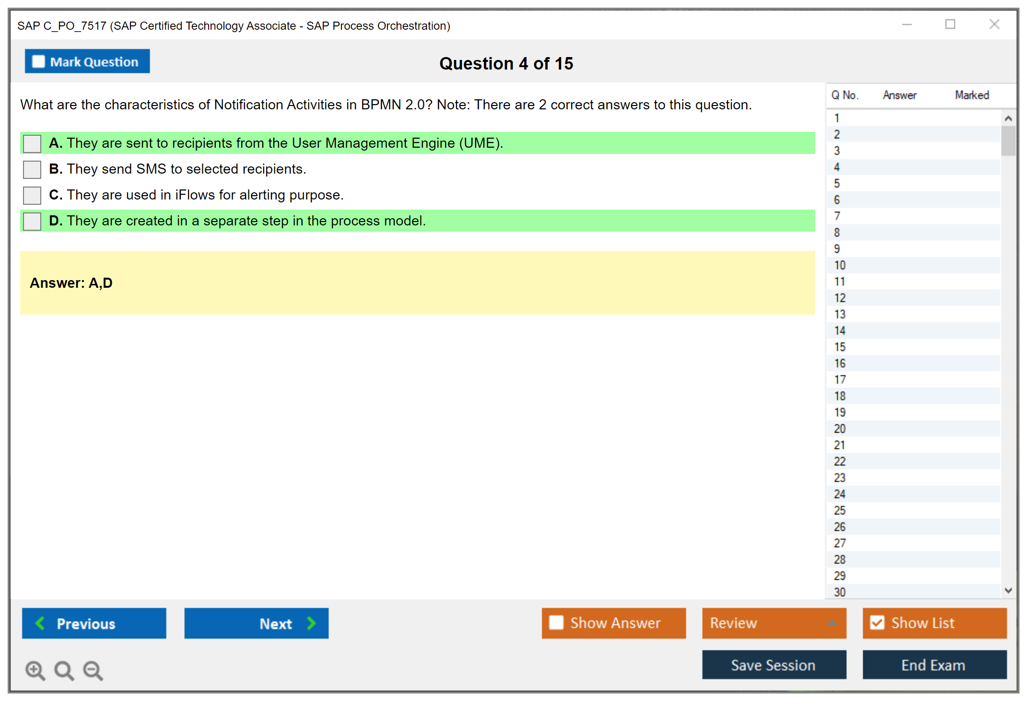This screenshot has height=705, width=1031.
Task: Uncheck the Show List option
Action: [x=877, y=623]
